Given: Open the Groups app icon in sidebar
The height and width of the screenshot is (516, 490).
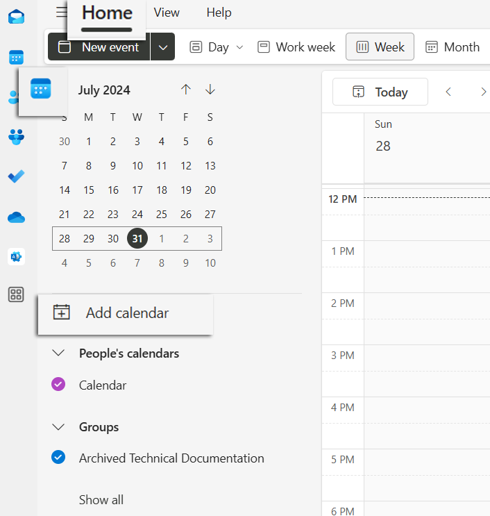Looking at the screenshot, I should click(16, 137).
